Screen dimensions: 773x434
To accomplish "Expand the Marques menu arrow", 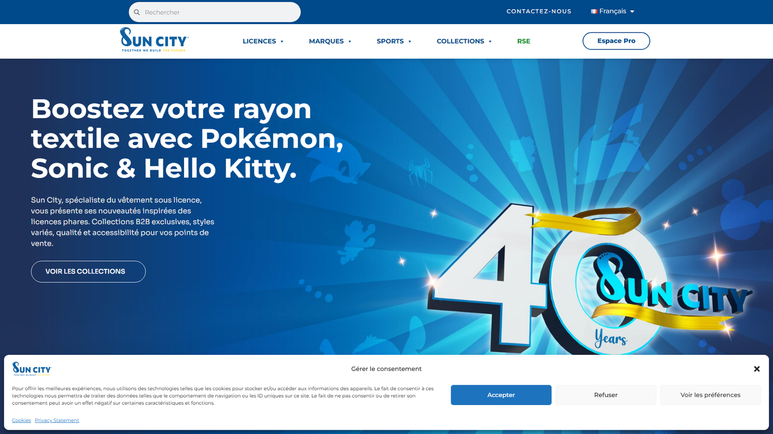I will point(350,41).
